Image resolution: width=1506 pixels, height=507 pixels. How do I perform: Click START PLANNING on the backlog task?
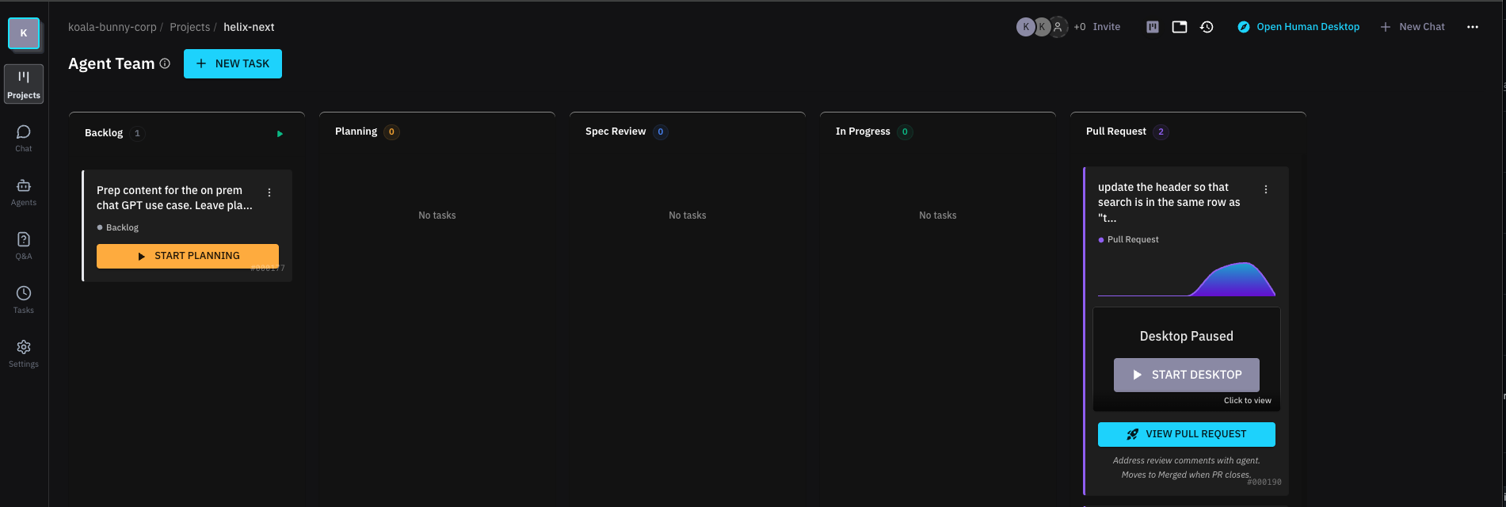pos(188,256)
